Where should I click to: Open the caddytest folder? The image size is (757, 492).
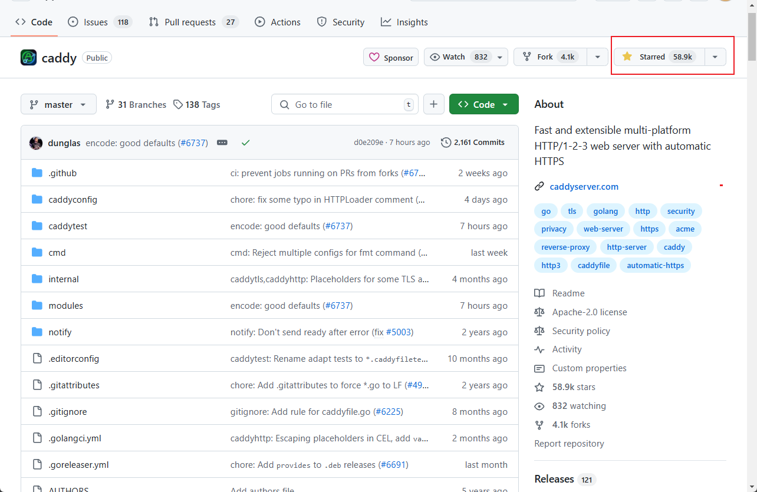coord(68,226)
